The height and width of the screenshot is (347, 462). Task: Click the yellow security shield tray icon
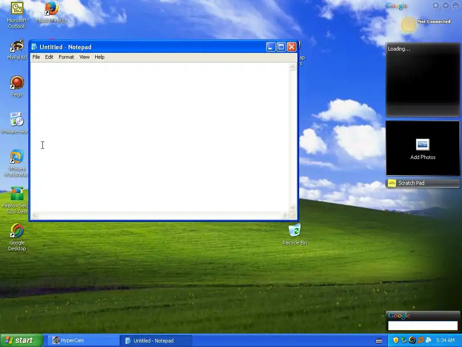tap(396, 341)
